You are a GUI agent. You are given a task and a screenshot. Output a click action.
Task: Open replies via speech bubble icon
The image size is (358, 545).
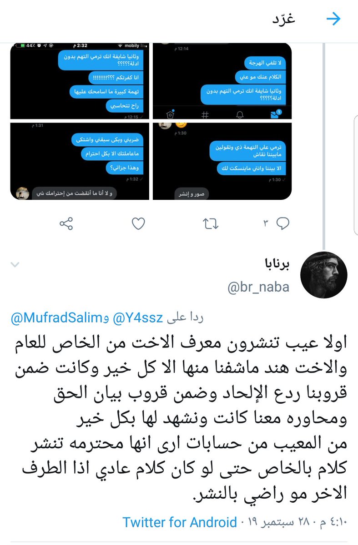(x=283, y=223)
